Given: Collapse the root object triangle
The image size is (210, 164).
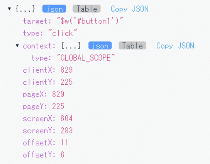Looking at the screenshot, I should pos(9,9).
